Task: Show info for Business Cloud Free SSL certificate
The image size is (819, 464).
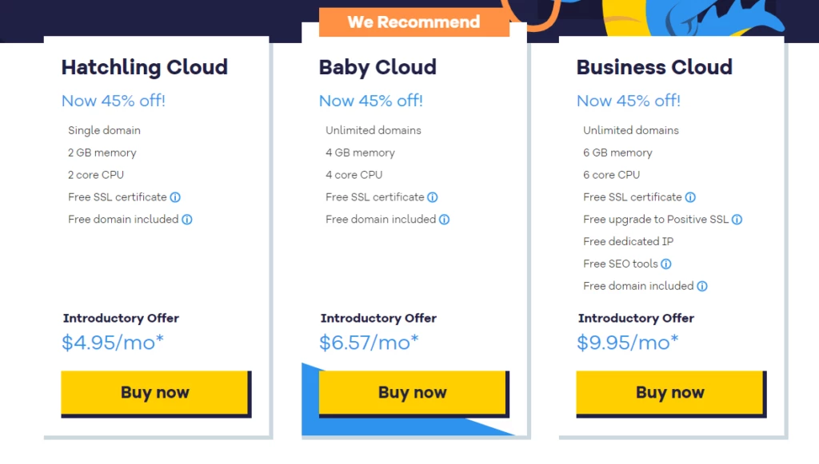Action: pos(690,197)
